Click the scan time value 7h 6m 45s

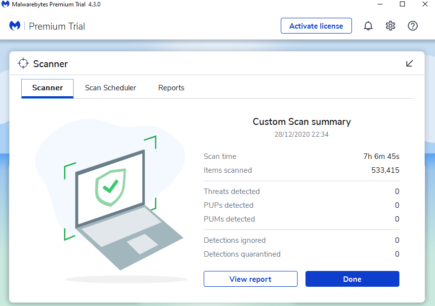pyautogui.click(x=381, y=156)
